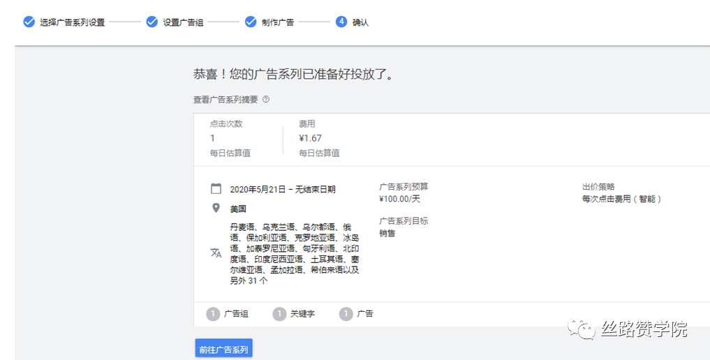Click the 费用 label
710x360 pixels.
click(307, 123)
